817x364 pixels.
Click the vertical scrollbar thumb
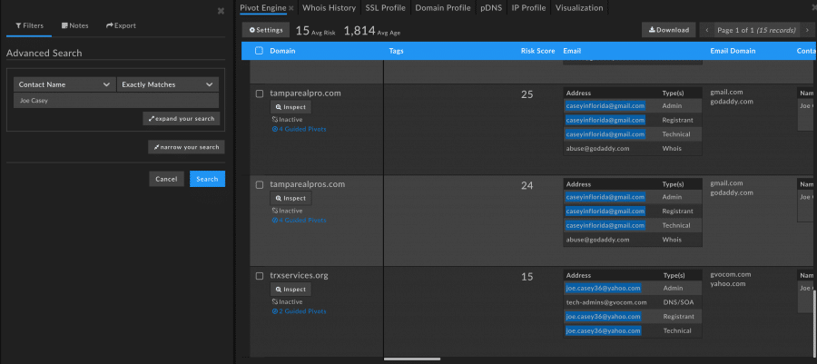point(814,323)
